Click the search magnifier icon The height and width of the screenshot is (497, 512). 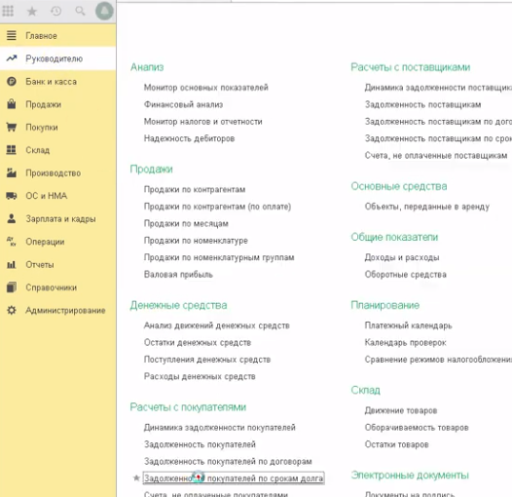click(80, 11)
